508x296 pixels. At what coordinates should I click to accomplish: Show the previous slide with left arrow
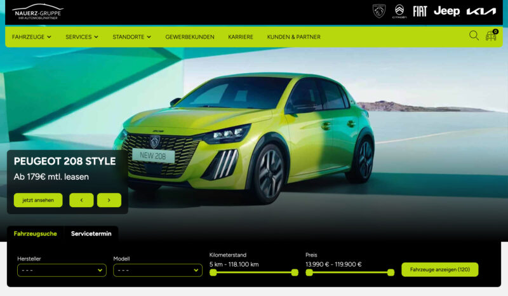(x=81, y=200)
